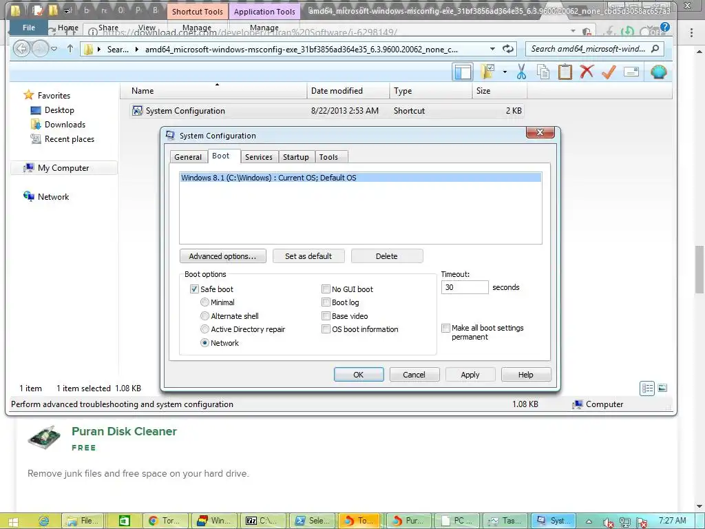Expand address bar history dropdown
The height and width of the screenshot is (529, 705).
(x=492, y=49)
